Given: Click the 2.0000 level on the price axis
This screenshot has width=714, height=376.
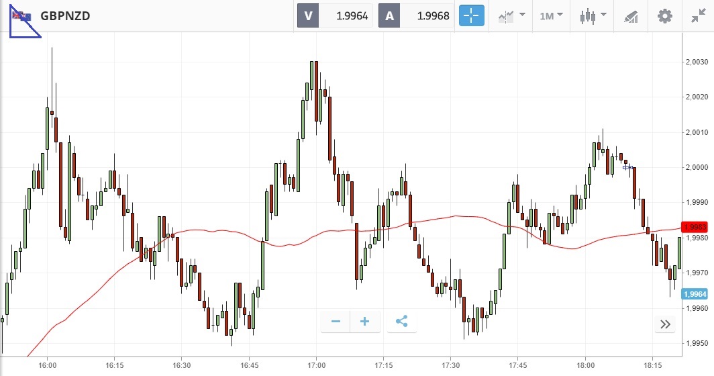Looking at the screenshot, I should (697, 167).
